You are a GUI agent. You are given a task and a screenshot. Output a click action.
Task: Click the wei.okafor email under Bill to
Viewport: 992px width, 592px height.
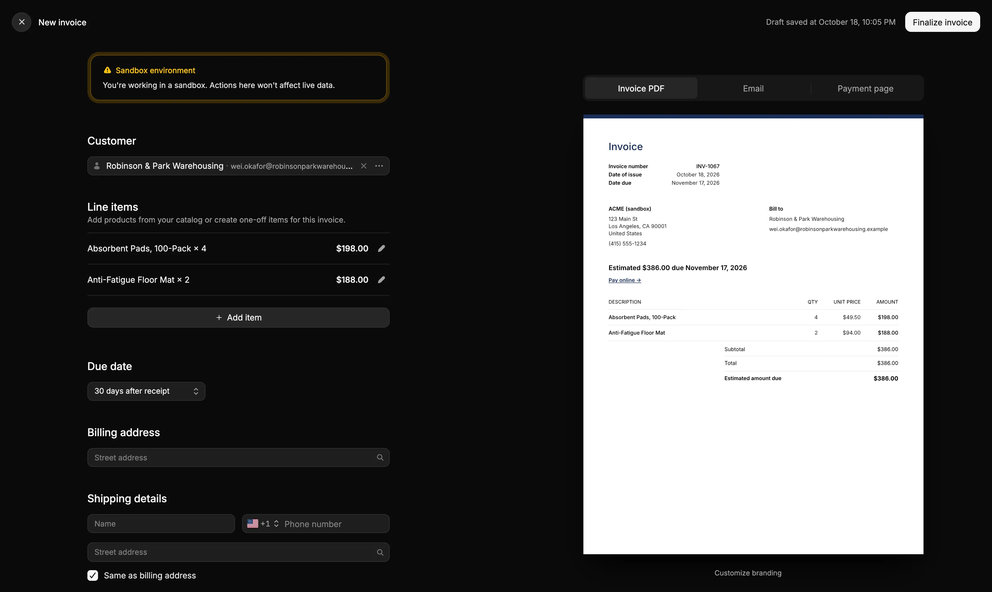[828, 229]
